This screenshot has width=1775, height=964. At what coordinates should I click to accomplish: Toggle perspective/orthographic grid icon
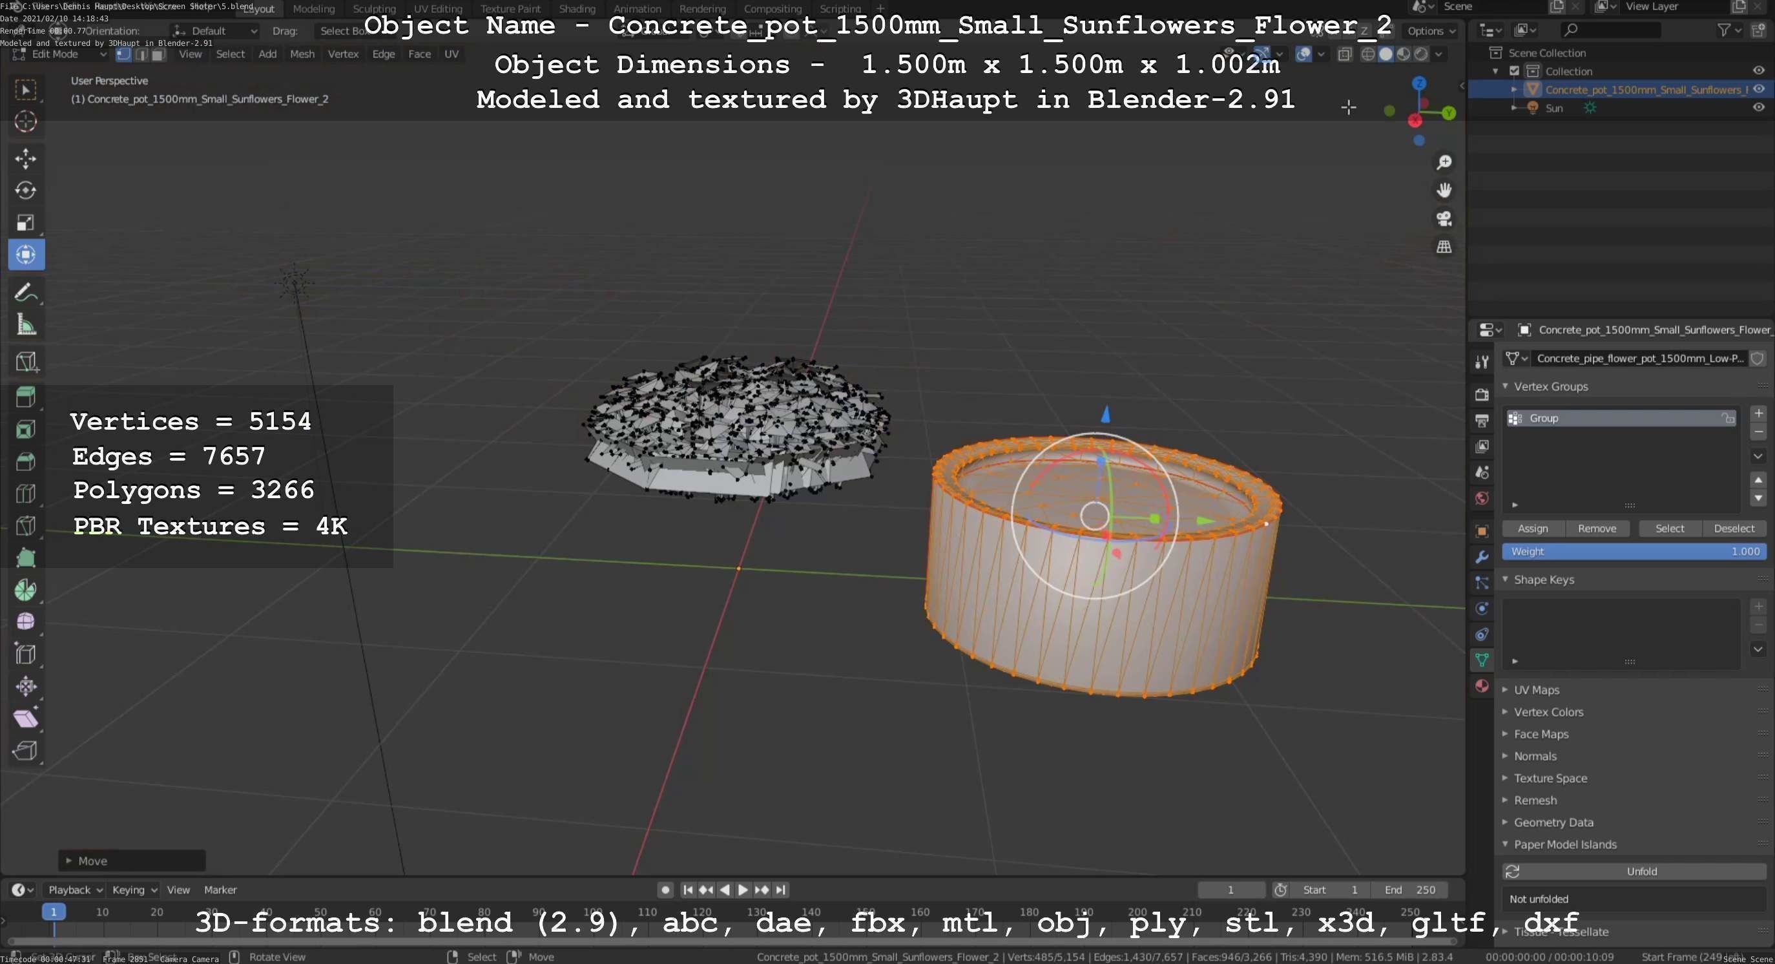coord(1444,247)
